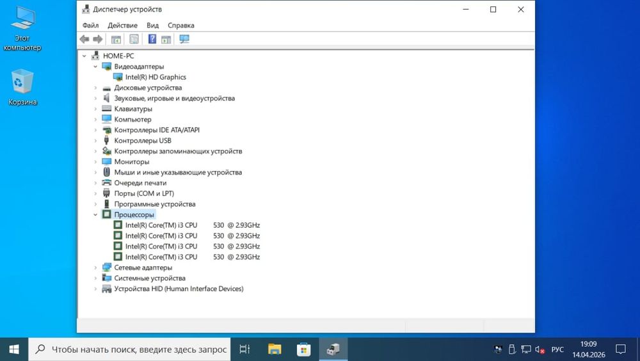Open the Вид menu
This screenshot has height=361, width=640.
coord(153,26)
